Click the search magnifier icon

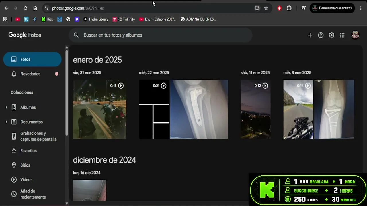click(76, 35)
